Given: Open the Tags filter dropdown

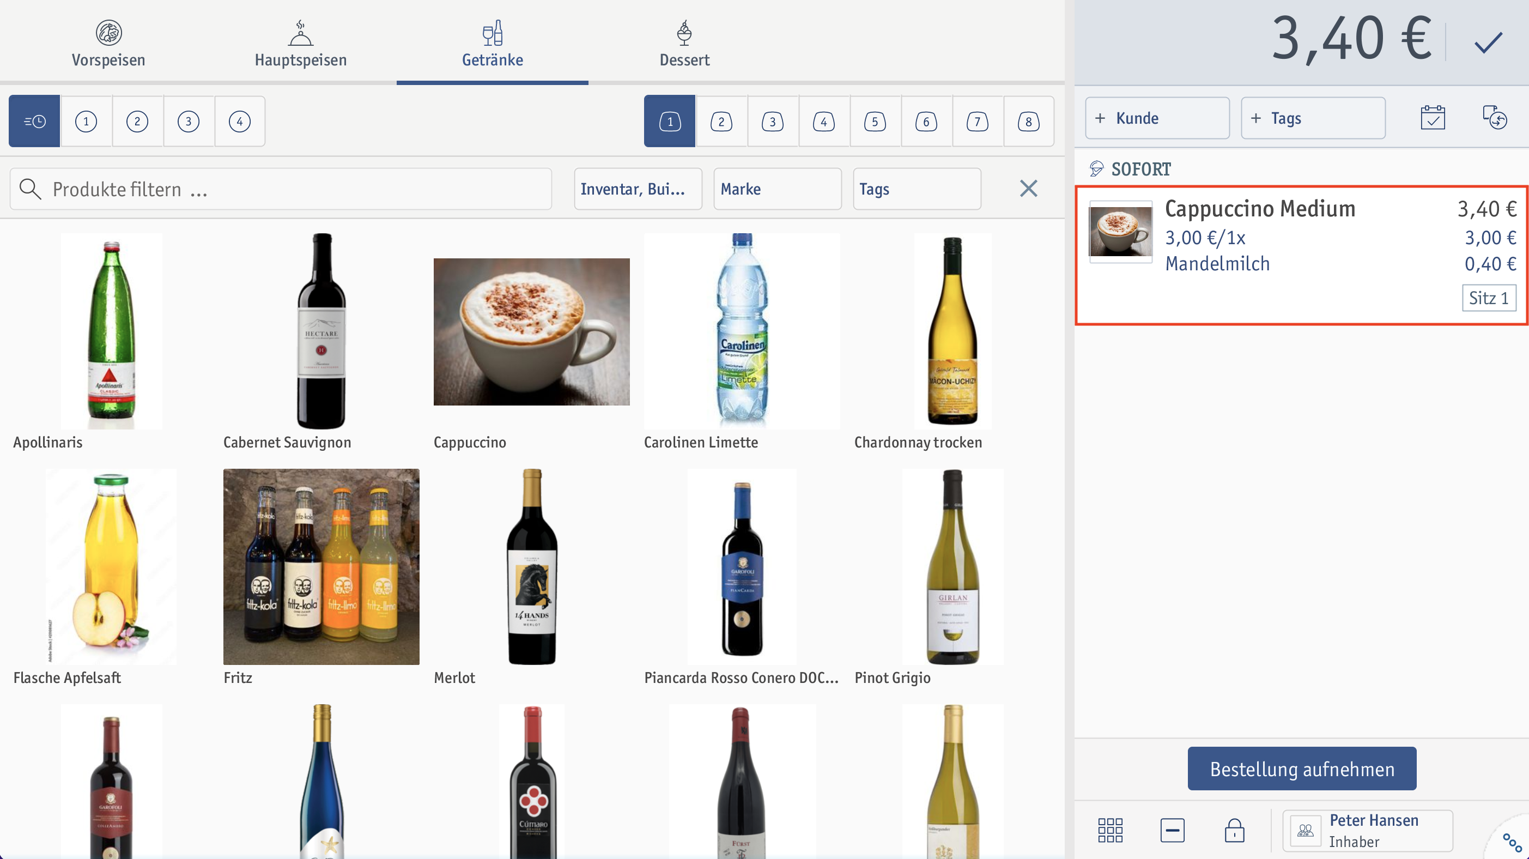Looking at the screenshot, I should (x=917, y=189).
